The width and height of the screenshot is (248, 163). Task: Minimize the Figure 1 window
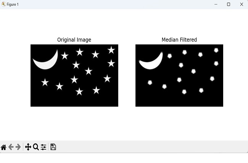pos(215,4)
